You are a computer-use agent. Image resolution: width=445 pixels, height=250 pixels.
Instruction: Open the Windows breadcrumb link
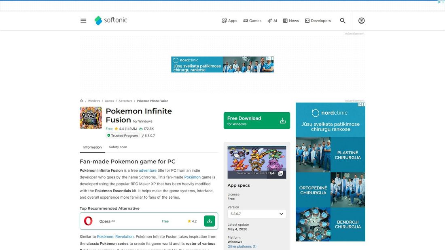click(x=94, y=101)
